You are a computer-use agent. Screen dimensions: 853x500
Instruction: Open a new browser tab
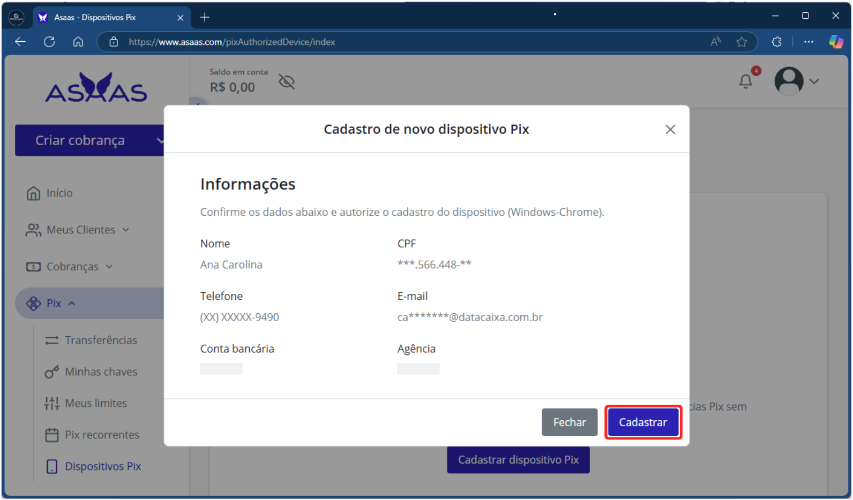[205, 17]
